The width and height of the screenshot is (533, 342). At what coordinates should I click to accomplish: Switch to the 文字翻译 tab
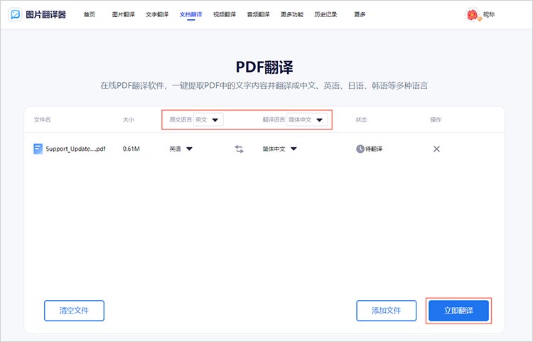click(x=157, y=15)
